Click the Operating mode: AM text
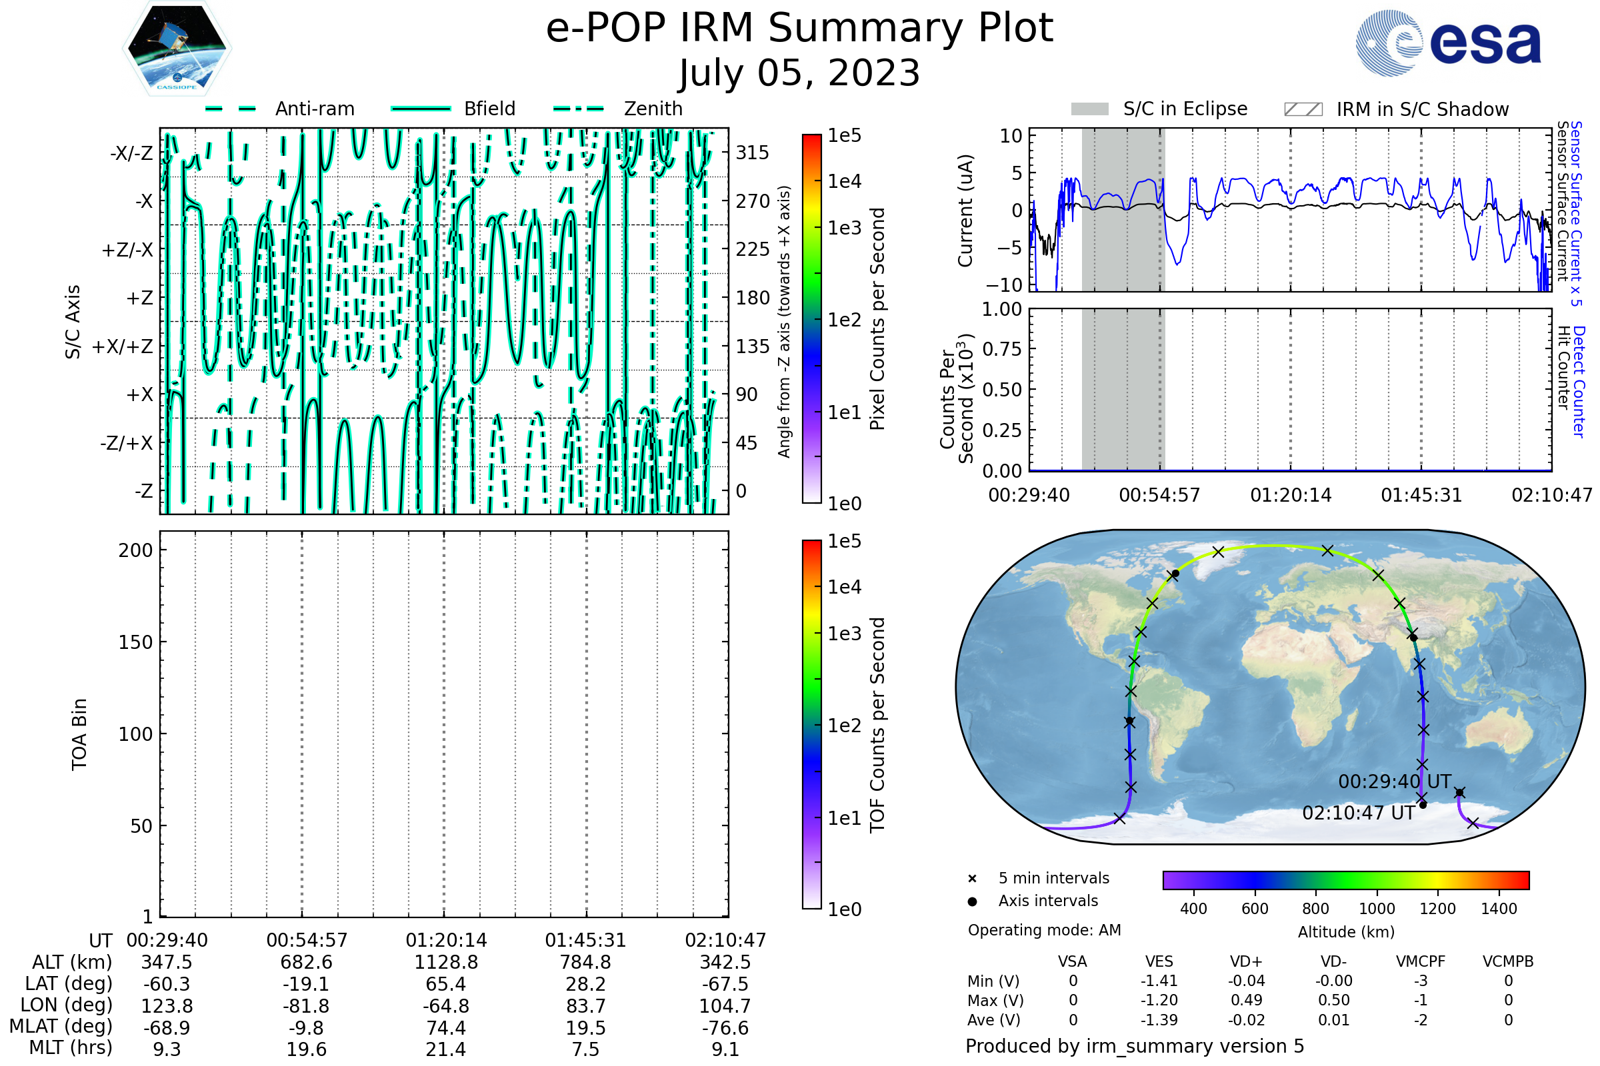The height and width of the screenshot is (1066, 1600). pos(1044,930)
